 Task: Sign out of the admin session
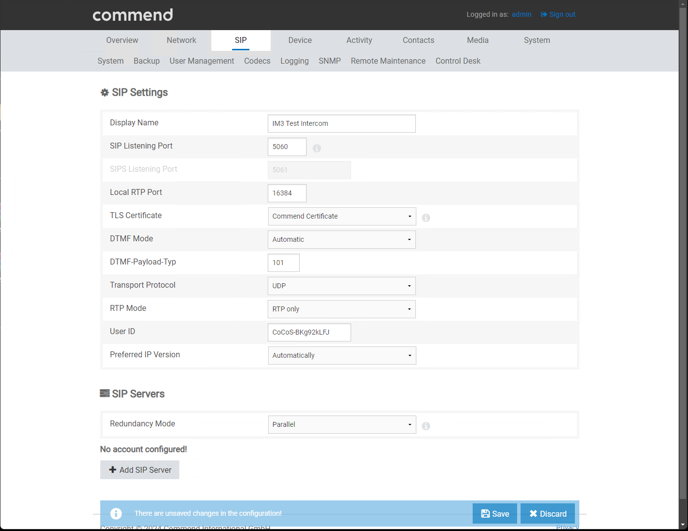(x=558, y=14)
